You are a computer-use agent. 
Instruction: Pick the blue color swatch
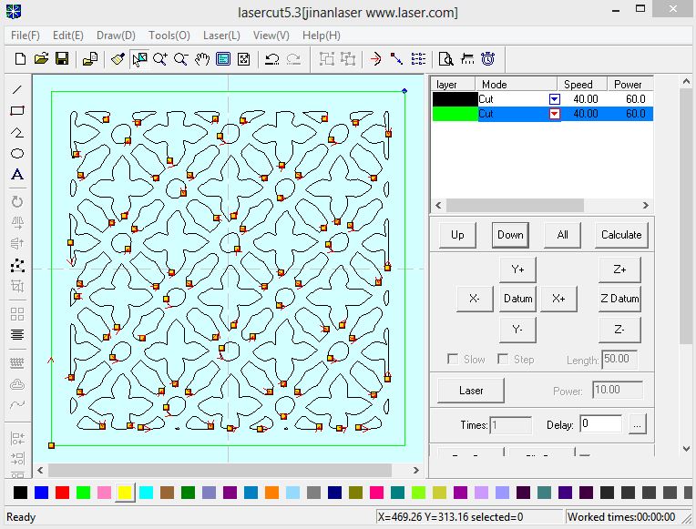click(41, 493)
